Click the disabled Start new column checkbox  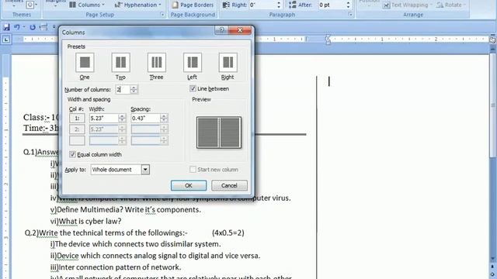[x=193, y=170]
